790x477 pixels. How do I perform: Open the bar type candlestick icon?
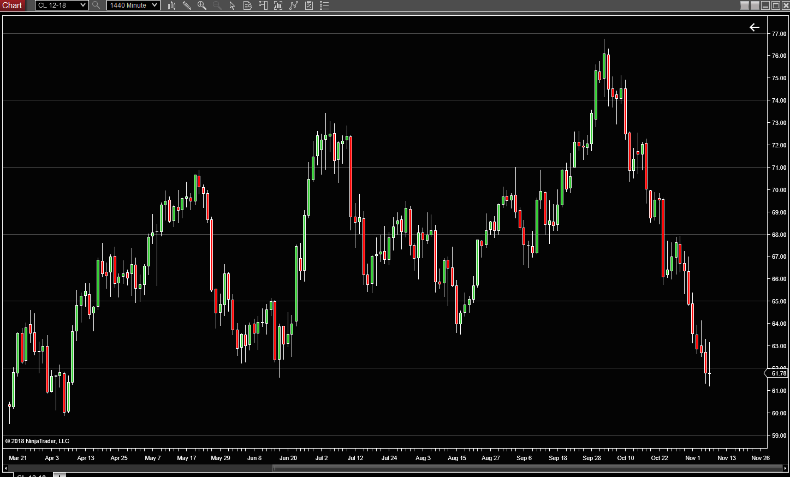pyautogui.click(x=171, y=5)
